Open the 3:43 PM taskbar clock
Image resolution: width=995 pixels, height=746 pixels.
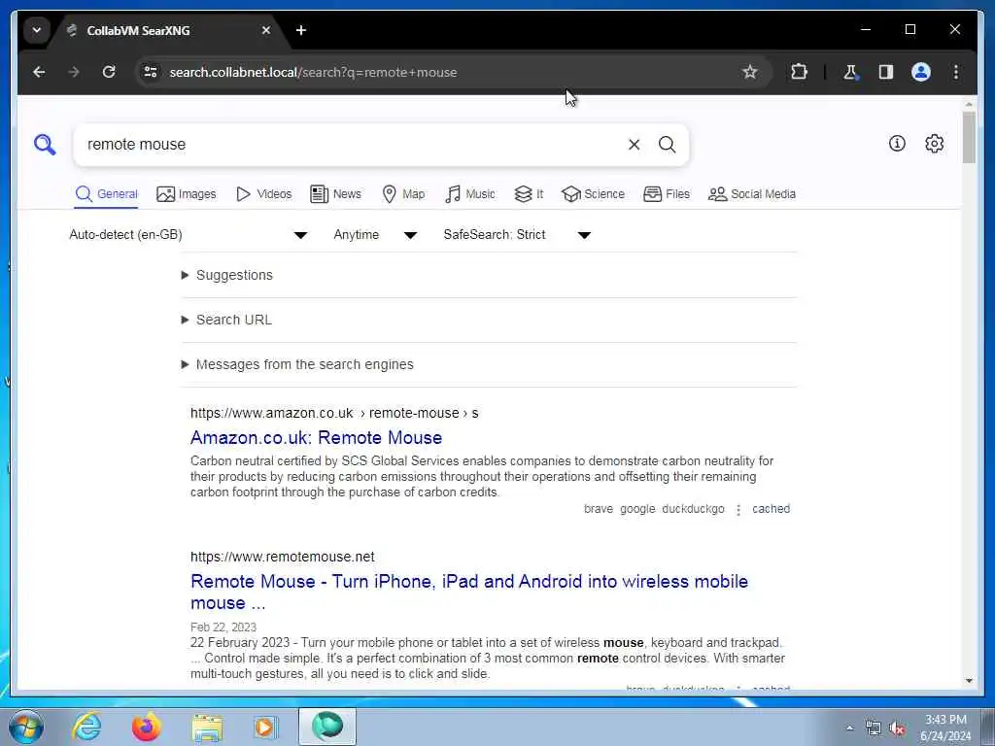945,728
